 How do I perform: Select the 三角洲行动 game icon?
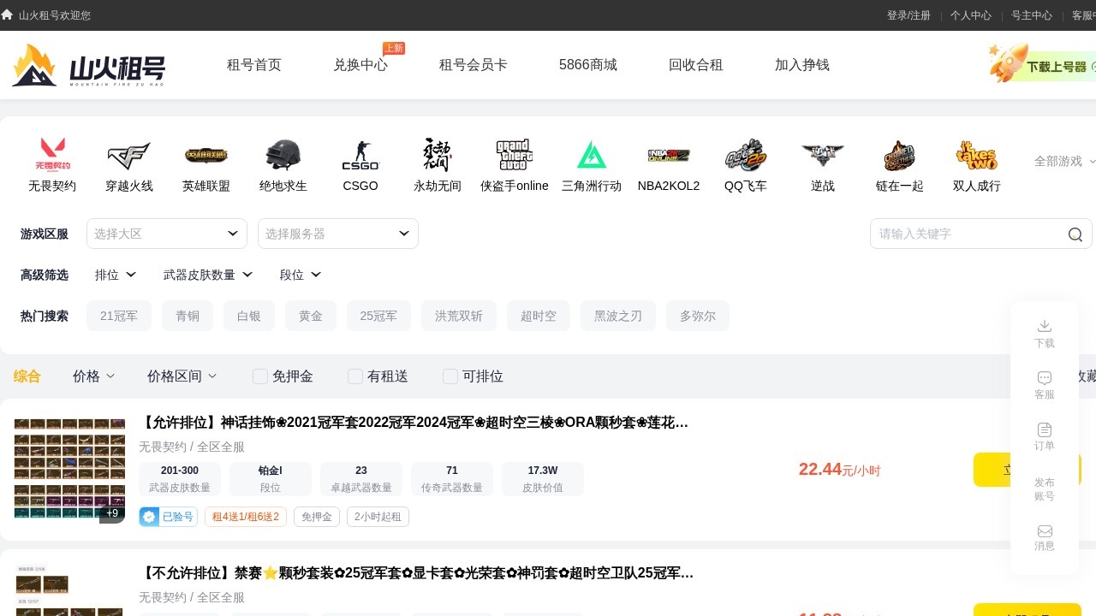tap(592, 156)
